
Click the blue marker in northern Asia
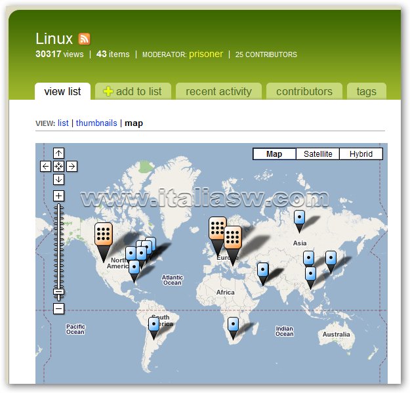[x=299, y=217]
